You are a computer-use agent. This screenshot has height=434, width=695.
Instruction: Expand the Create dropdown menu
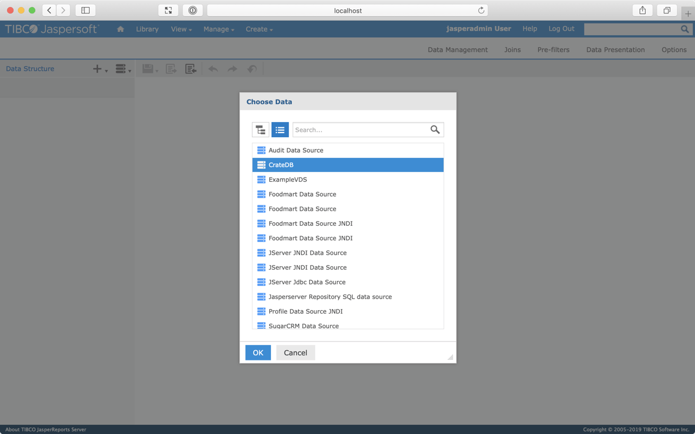(259, 29)
